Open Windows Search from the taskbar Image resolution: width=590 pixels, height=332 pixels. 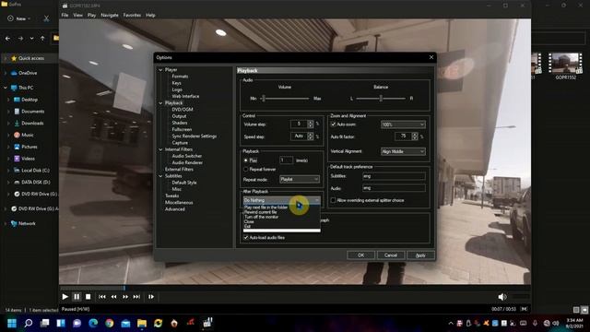point(29,323)
